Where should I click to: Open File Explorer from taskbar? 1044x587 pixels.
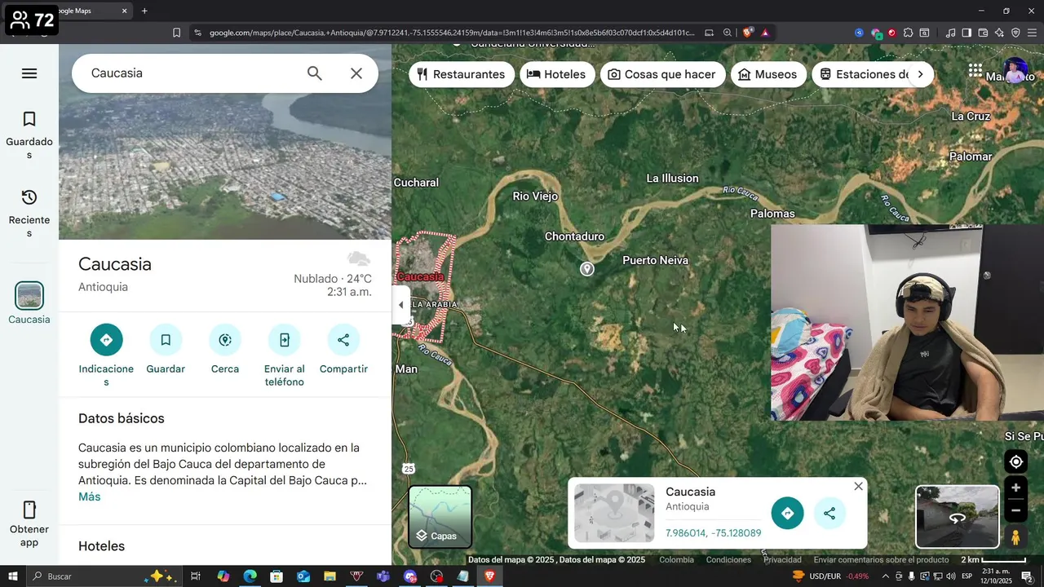[x=330, y=576]
